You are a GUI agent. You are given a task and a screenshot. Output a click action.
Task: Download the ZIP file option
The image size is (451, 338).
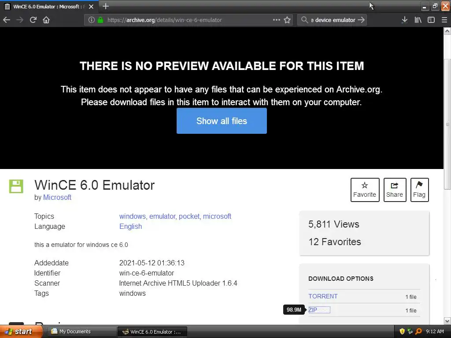313,310
